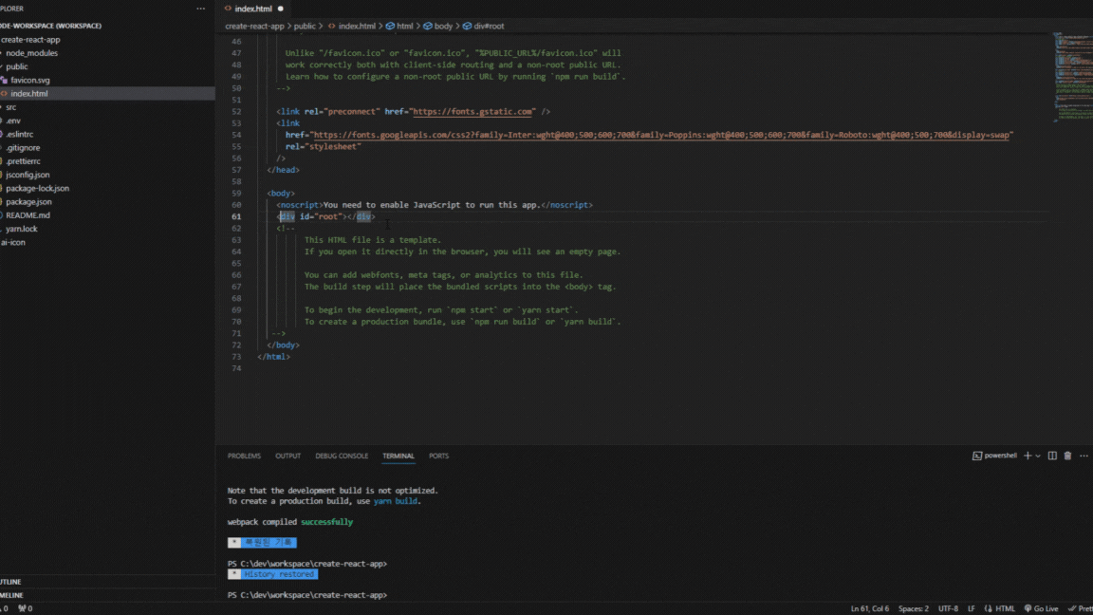Open the jsconfig.json file

pyautogui.click(x=28, y=175)
